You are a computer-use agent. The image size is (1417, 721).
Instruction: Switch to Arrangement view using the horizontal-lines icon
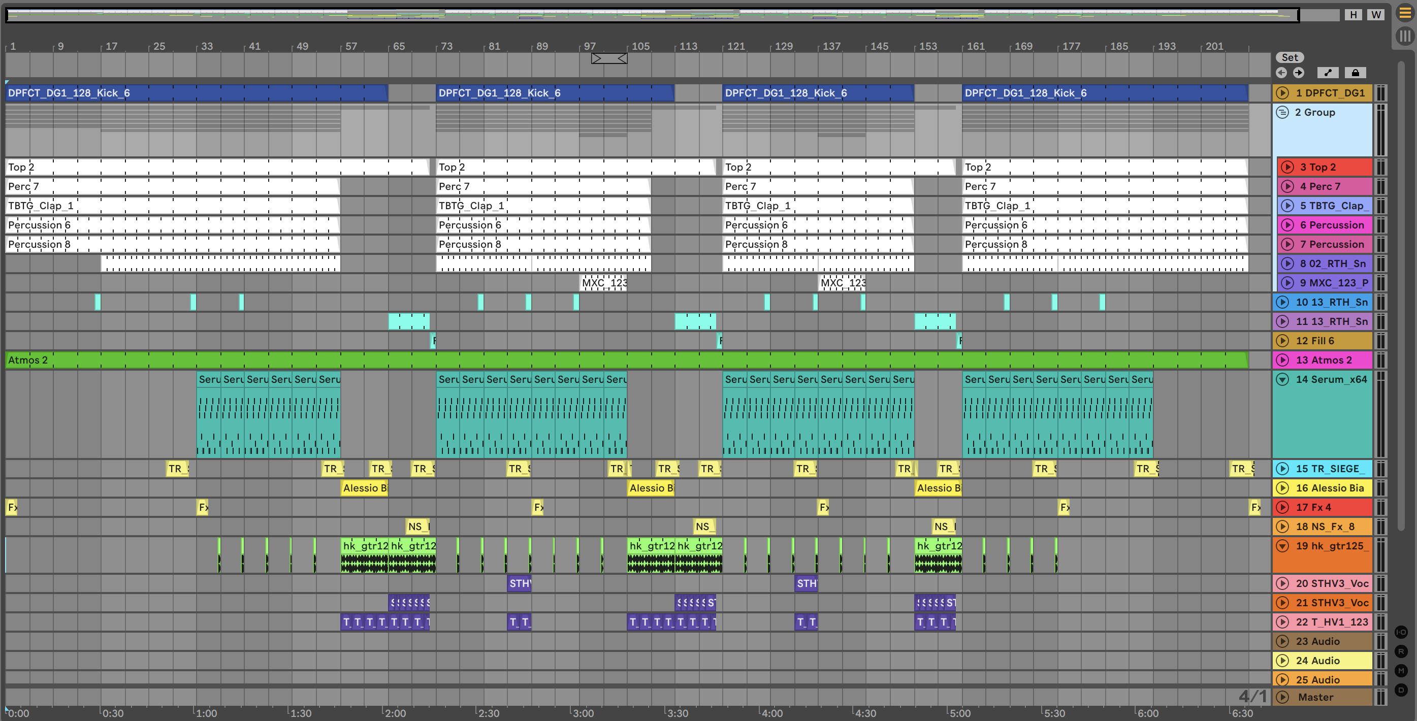point(1405,13)
